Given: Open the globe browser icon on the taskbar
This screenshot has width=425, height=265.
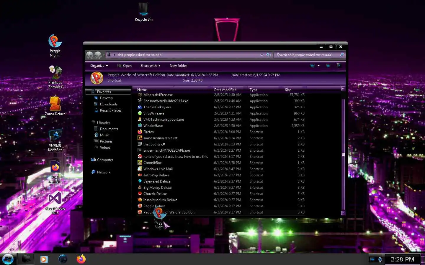Looking at the screenshot, I should click(63, 259).
